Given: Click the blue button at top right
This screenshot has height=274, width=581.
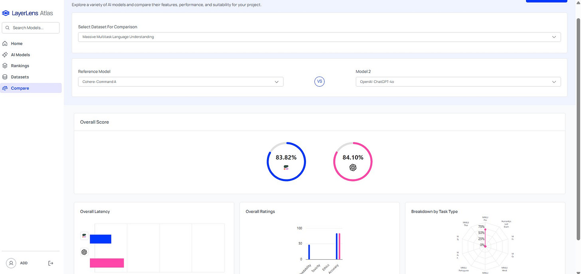Looking at the screenshot, I should 546,1.
